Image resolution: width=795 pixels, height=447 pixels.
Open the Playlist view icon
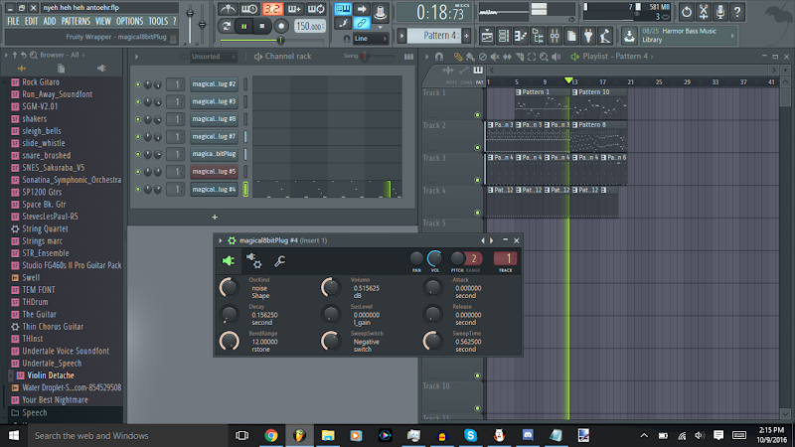487,36
